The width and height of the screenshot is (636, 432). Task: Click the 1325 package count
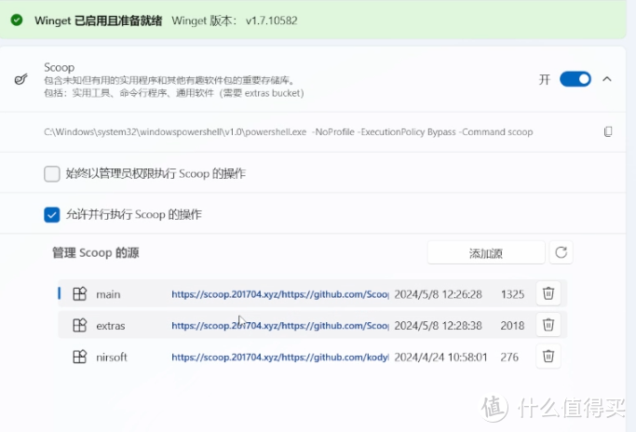click(x=512, y=294)
